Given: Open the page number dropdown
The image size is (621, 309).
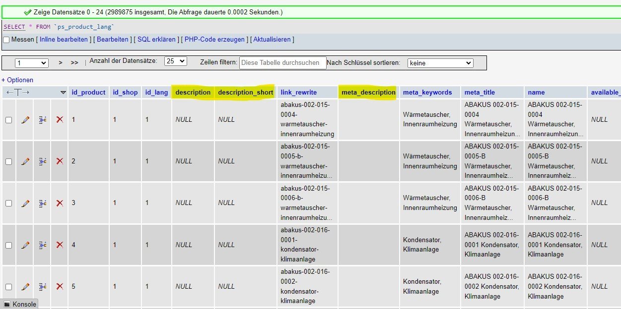Looking at the screenshot, I should 31,63.
